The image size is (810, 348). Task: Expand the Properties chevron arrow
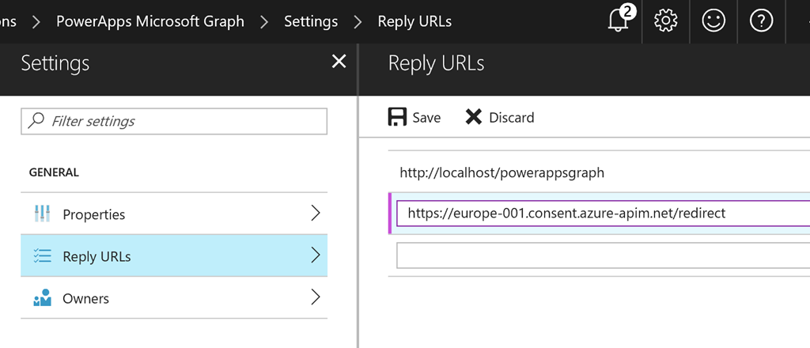click(316, 213)
